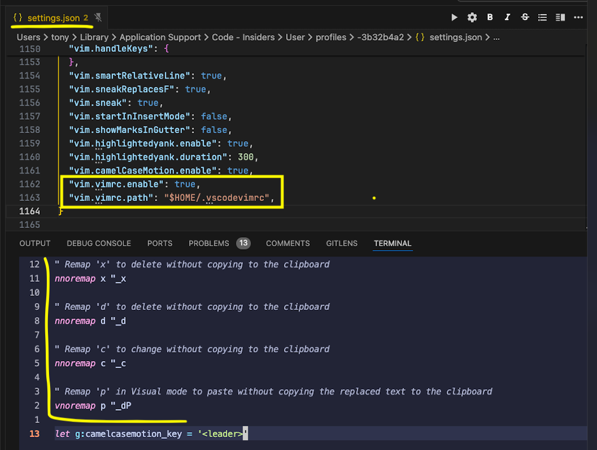Unpin the settings.json tab

[x=98, y=17]
